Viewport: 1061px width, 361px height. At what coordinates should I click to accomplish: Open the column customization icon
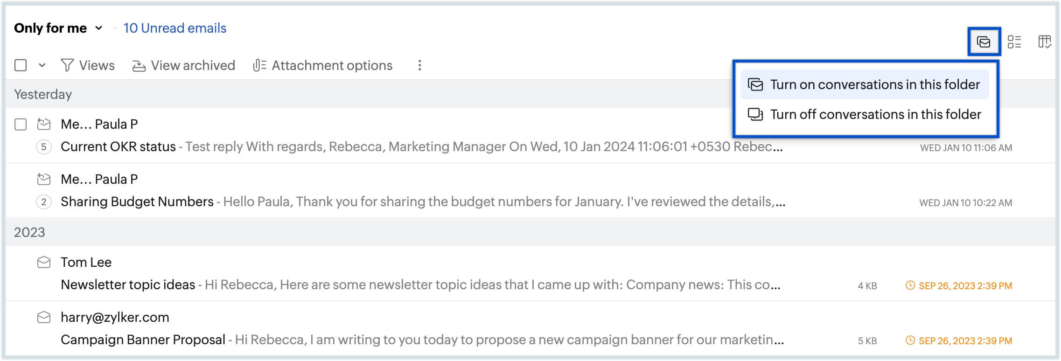pyautogui.click(x=1044, y=42)
